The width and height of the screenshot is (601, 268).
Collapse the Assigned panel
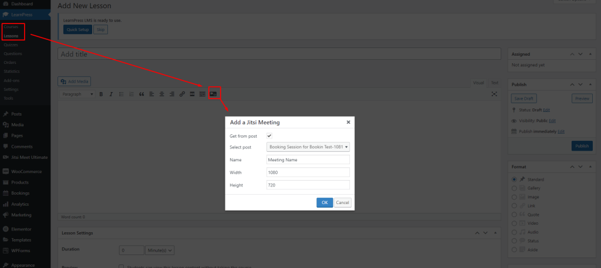coord(589,55)
